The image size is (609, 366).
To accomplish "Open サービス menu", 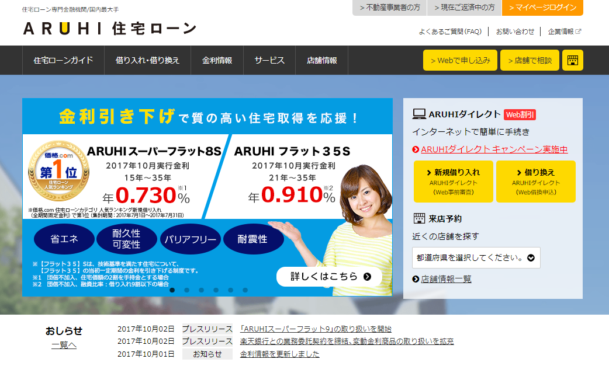I will [269, 60].
